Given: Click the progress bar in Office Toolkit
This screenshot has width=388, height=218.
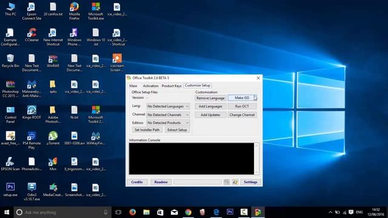Looking at the screenshot, I should [x=198, y=182].
